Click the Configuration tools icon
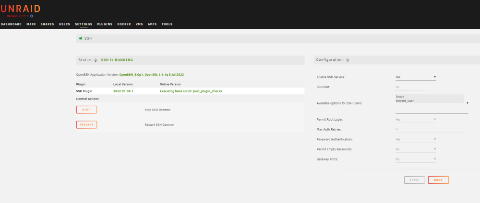 pyautogui.click(x=348, y=60)
